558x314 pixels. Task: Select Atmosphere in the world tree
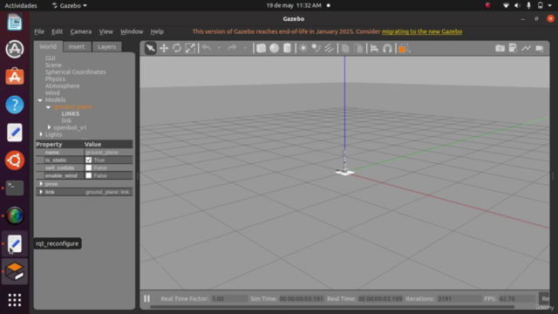coord(62,85)
